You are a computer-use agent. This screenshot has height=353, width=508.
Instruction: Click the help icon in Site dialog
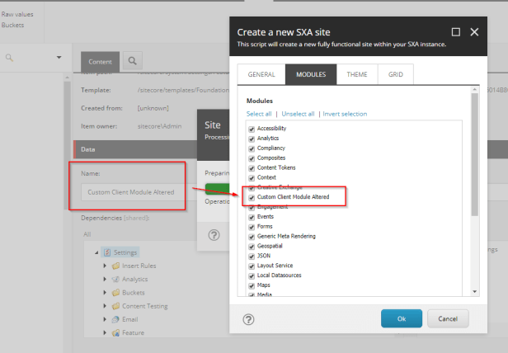(214, 235)
